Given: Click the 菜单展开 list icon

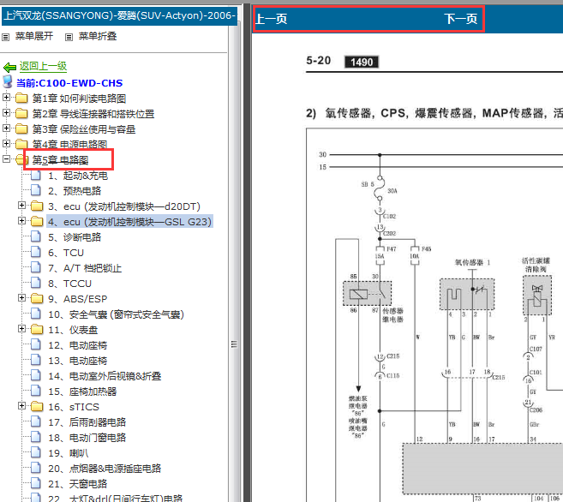Looking at the screenshot, I should (7, 37).
